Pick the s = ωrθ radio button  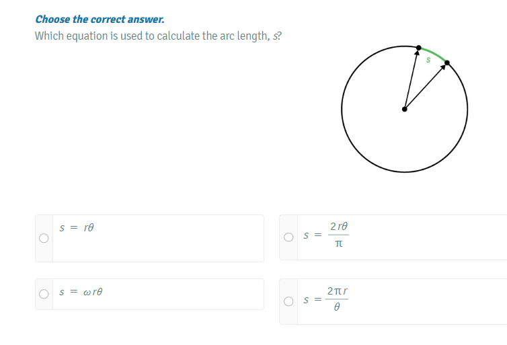coord(44,294)
